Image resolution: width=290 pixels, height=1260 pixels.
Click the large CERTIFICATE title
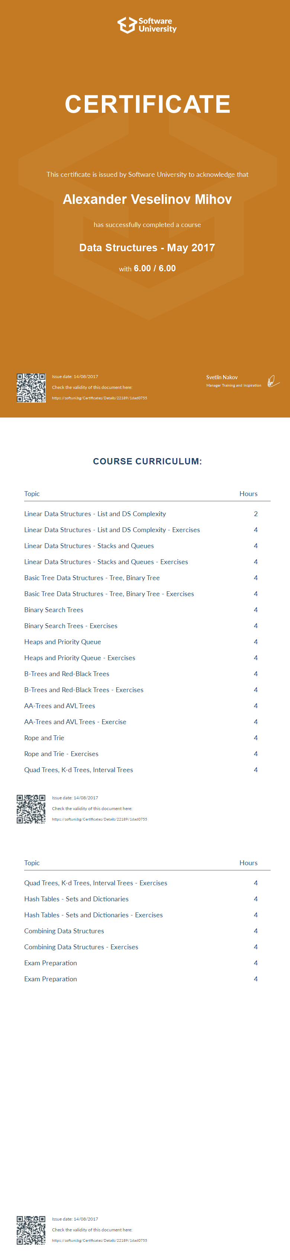tap(147, 104)
